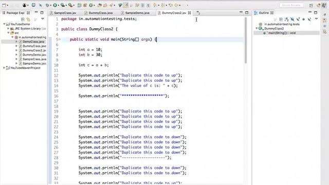This screenshot has height=185, width=329.
Task: Collapse DummyClass2 node in Outline
Action: coord(257,28)
